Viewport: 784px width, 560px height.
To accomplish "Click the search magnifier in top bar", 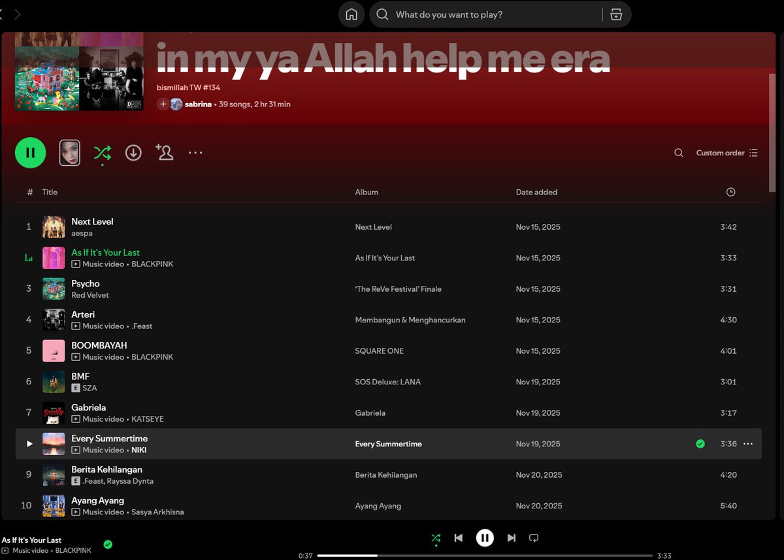I will tap(383, 14).
